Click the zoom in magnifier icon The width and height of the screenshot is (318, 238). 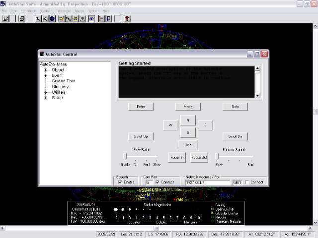(38, 19)
